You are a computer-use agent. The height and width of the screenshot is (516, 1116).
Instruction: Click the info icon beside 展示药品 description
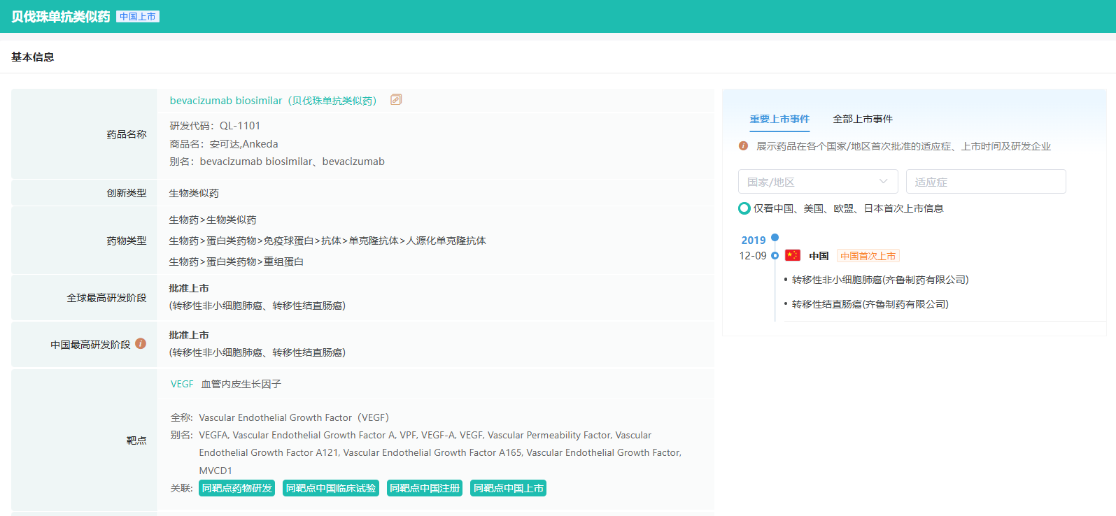pyautogui.click(x=743, y=146)
